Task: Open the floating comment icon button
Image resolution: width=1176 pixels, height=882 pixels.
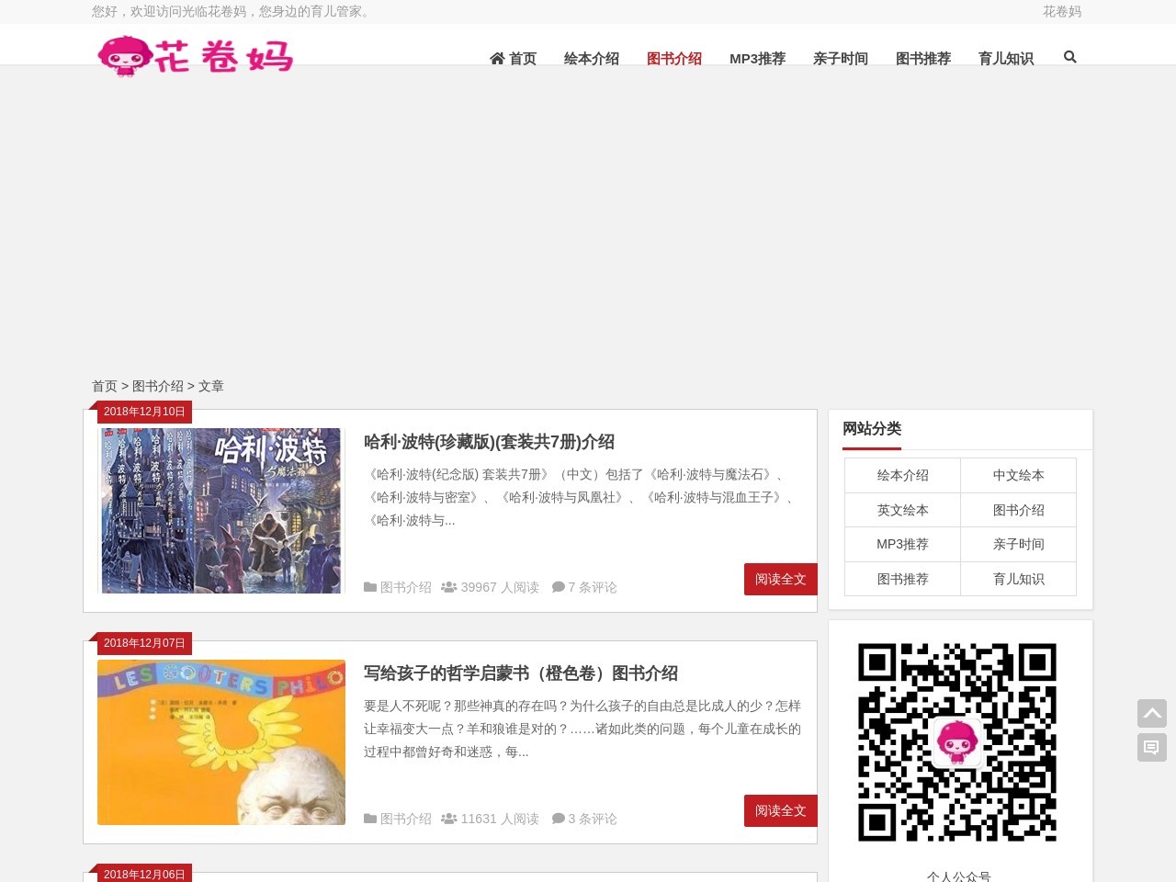Action: click(x=1151, y=747)
